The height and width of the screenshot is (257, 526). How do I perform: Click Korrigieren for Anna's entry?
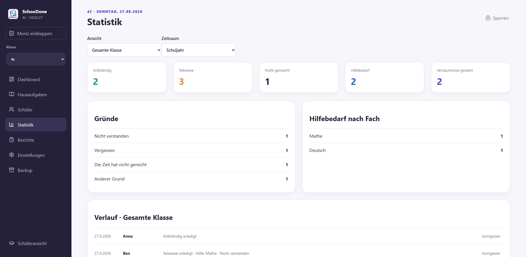coord(491,236)
